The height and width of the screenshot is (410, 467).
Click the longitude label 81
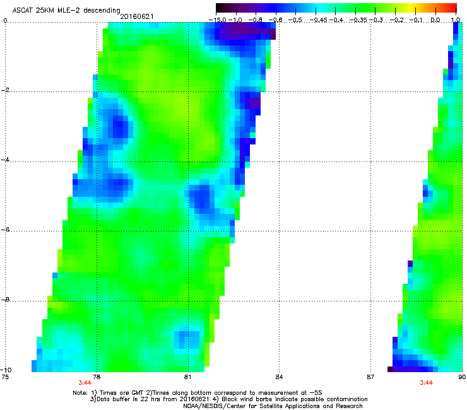[x=187, y=377]
